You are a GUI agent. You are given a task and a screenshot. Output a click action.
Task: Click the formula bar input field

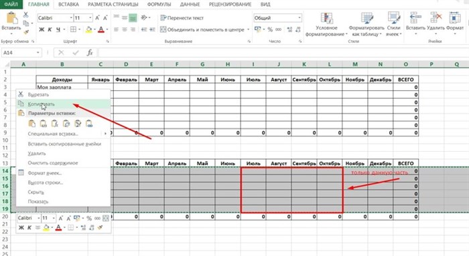click(283, 53)
